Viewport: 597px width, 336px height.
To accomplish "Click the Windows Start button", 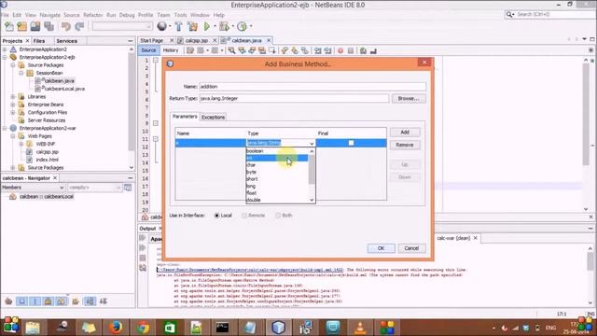I will tap(10, 326).
